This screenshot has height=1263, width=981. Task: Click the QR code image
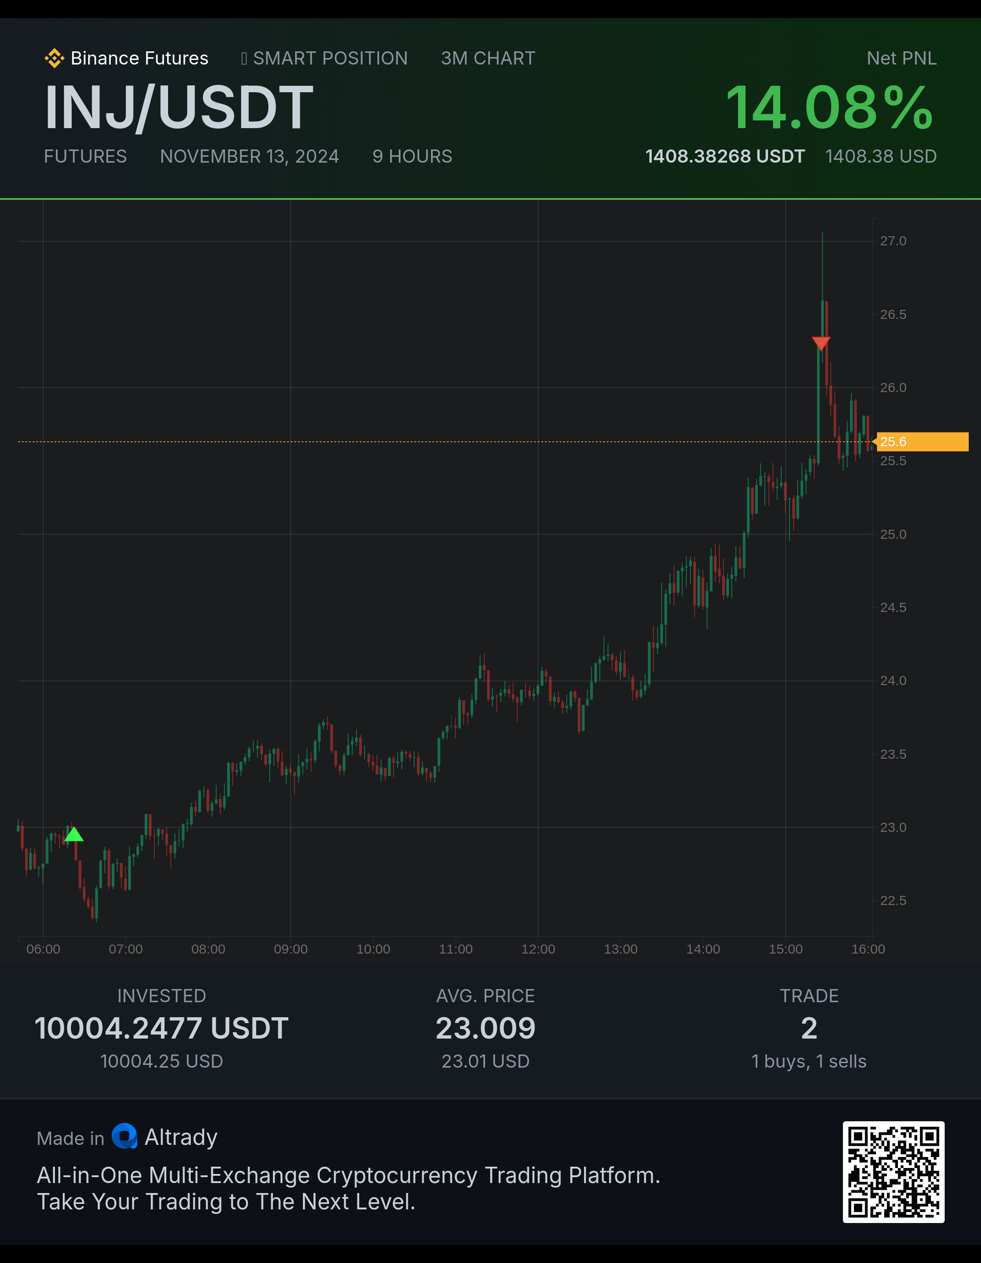(x=893, y=1172)
